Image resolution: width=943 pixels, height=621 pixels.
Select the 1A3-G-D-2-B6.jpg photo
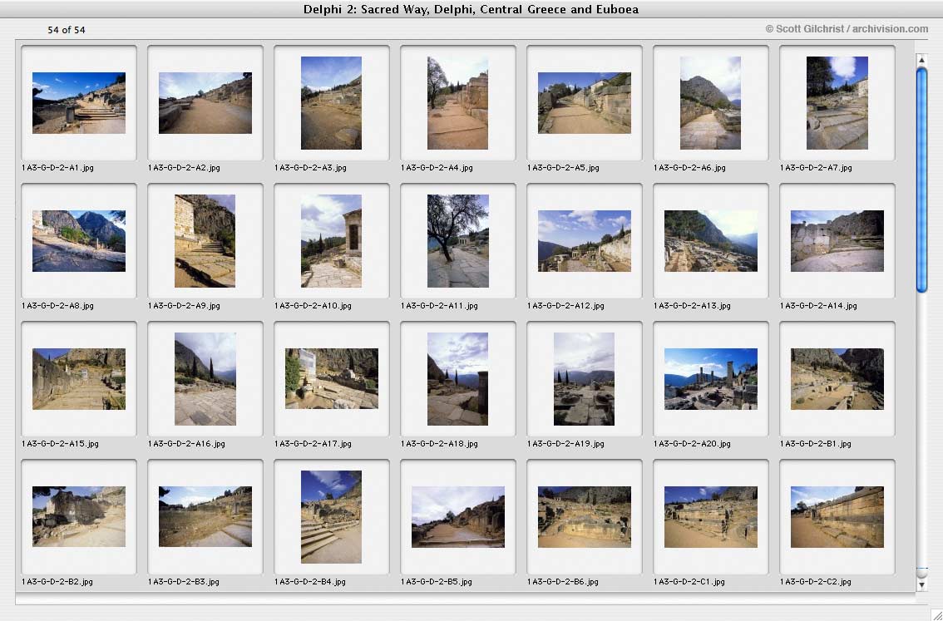(585, 517)
